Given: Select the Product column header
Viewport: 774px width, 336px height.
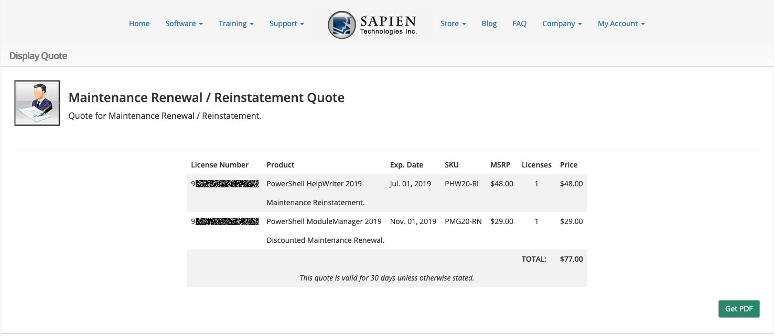Looking at the screenshot, I should coord(281,165).
